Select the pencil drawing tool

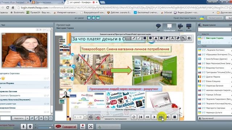click(134, 38)
